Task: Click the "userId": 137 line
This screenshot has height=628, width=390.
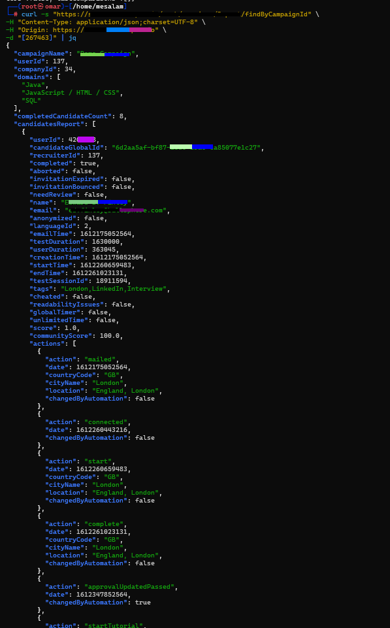Action: [x=41, y=61]
